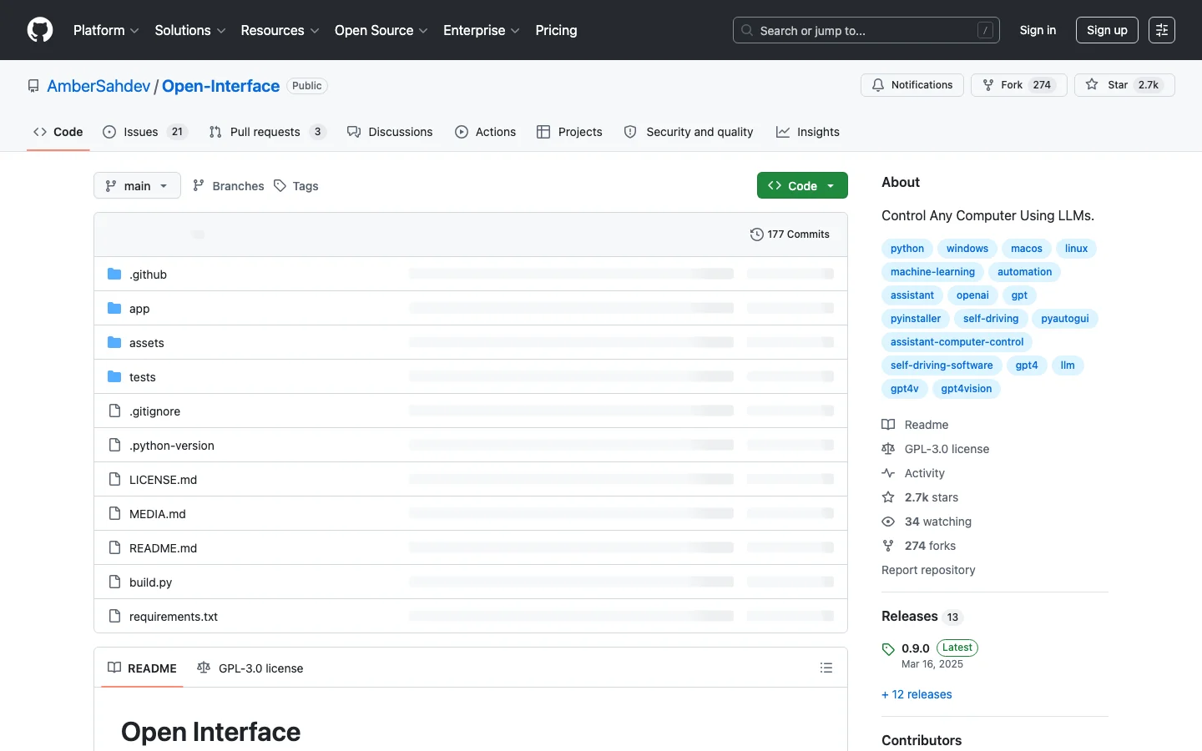The image size is (1202, 751).
Task: Click the Report repository link
Action: [x=928, y=570]
